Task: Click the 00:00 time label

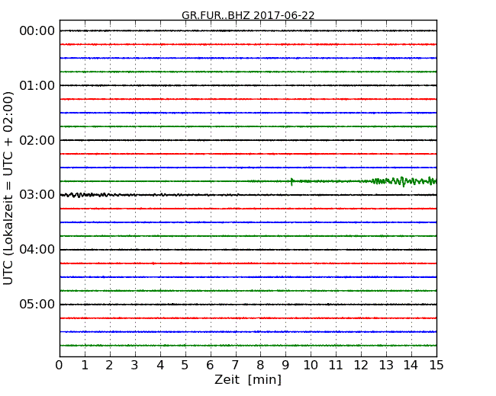Action: coord(37,31)
